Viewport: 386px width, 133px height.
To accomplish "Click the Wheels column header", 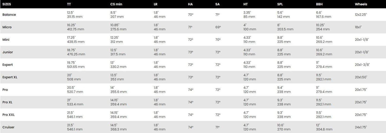I will [x=361, y=4].
